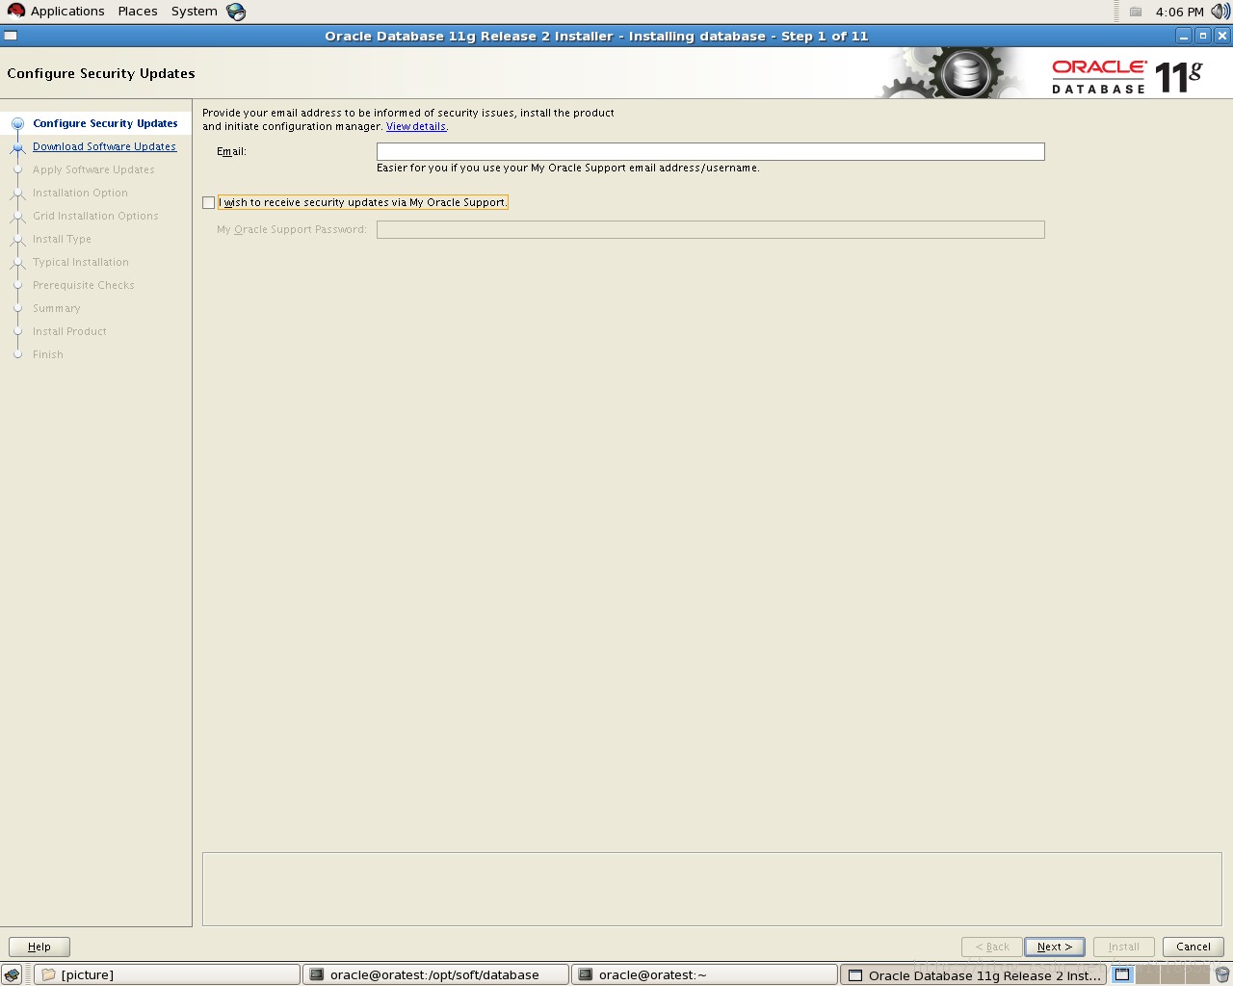Click the Typical Installation step
This screenshot has width=1233, height=986.
[x=81, y=262]
